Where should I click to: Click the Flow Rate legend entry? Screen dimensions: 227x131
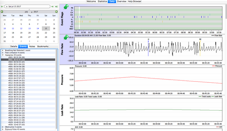pyautogui.click(x=217, y=36)
